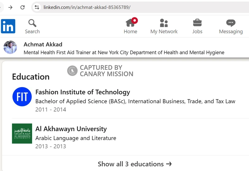This screenshot has width=249, height=171.
Task: Select the Jobs label in navigation
Action: 197,31
